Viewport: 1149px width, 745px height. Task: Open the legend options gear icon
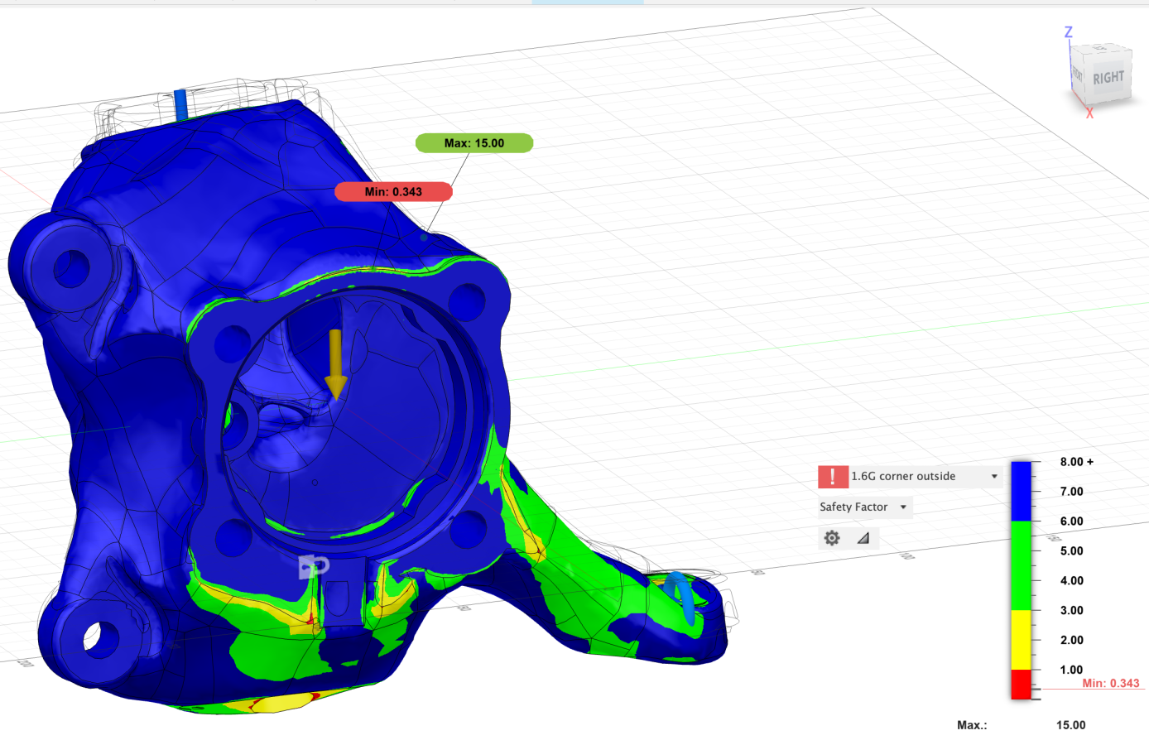point(832,538)
